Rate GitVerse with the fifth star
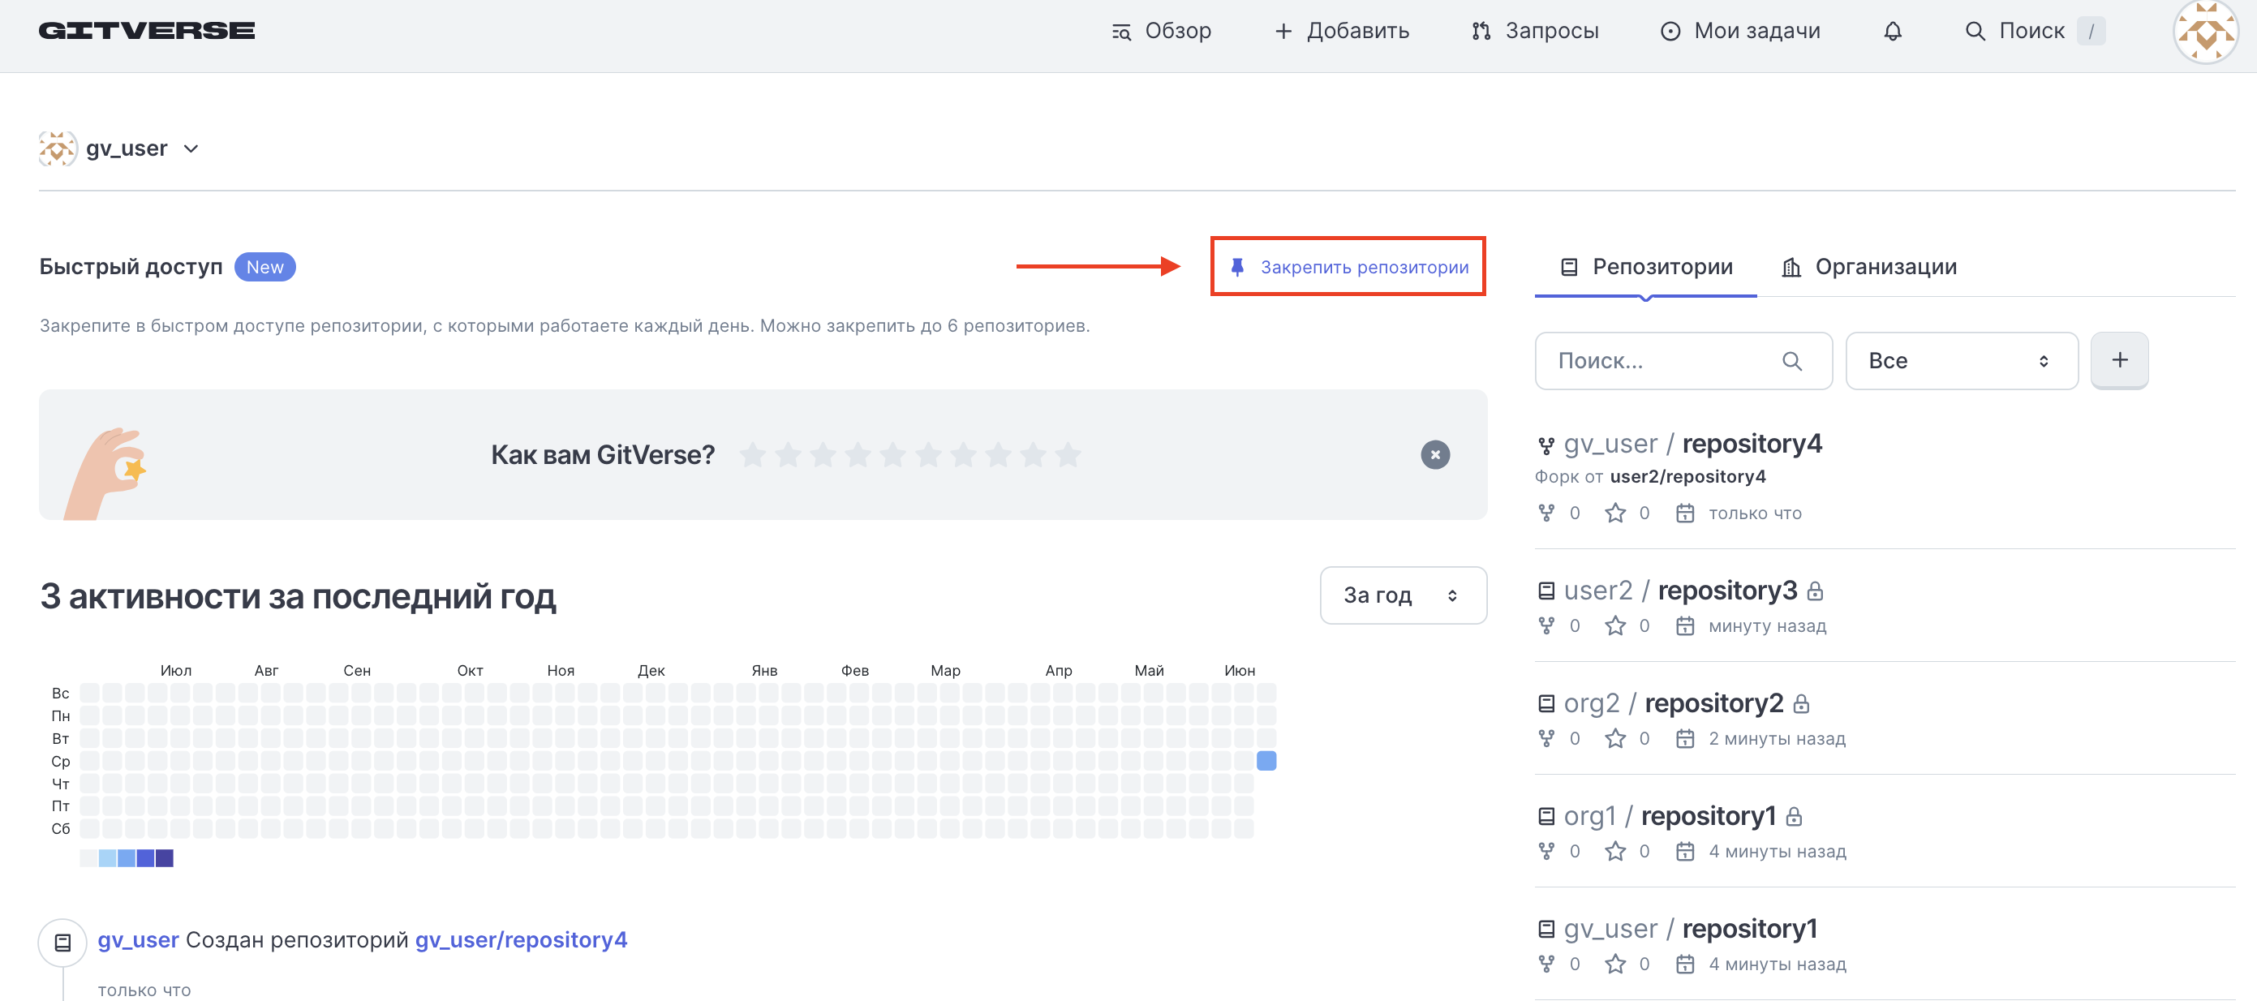Viewport: 2257px width, 1001px height. pyautogui.click(x=892, y=454)
